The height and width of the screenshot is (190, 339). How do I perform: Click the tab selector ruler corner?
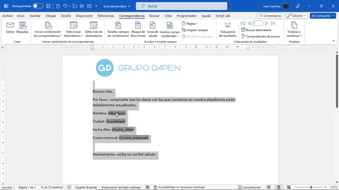pos(3,47)
